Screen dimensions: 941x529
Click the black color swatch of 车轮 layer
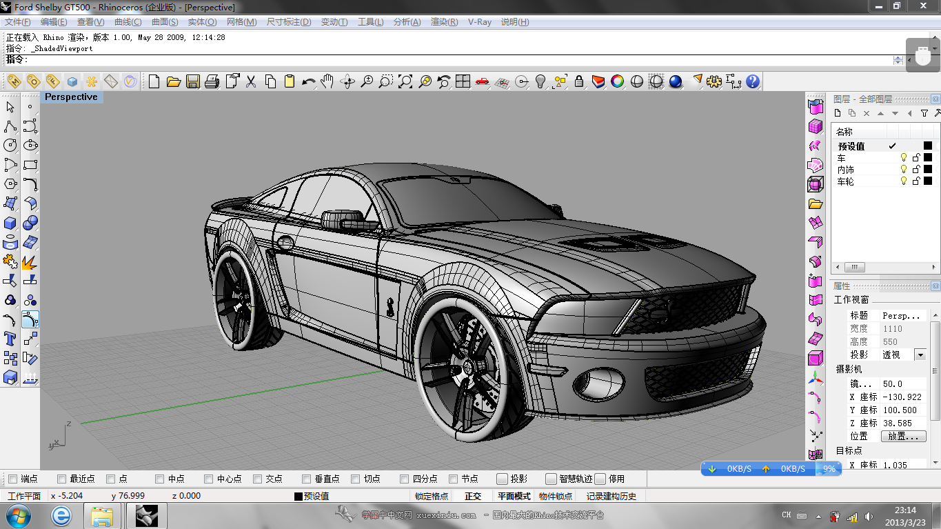(928, 181)
